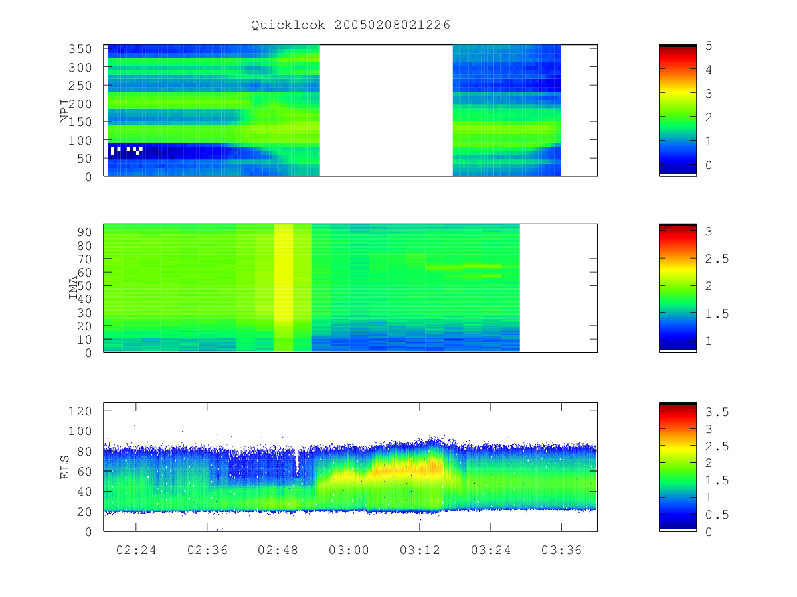Click the 03:36 time axis tick label
This screenshot has width=797, height=597.
coord(561,549)
